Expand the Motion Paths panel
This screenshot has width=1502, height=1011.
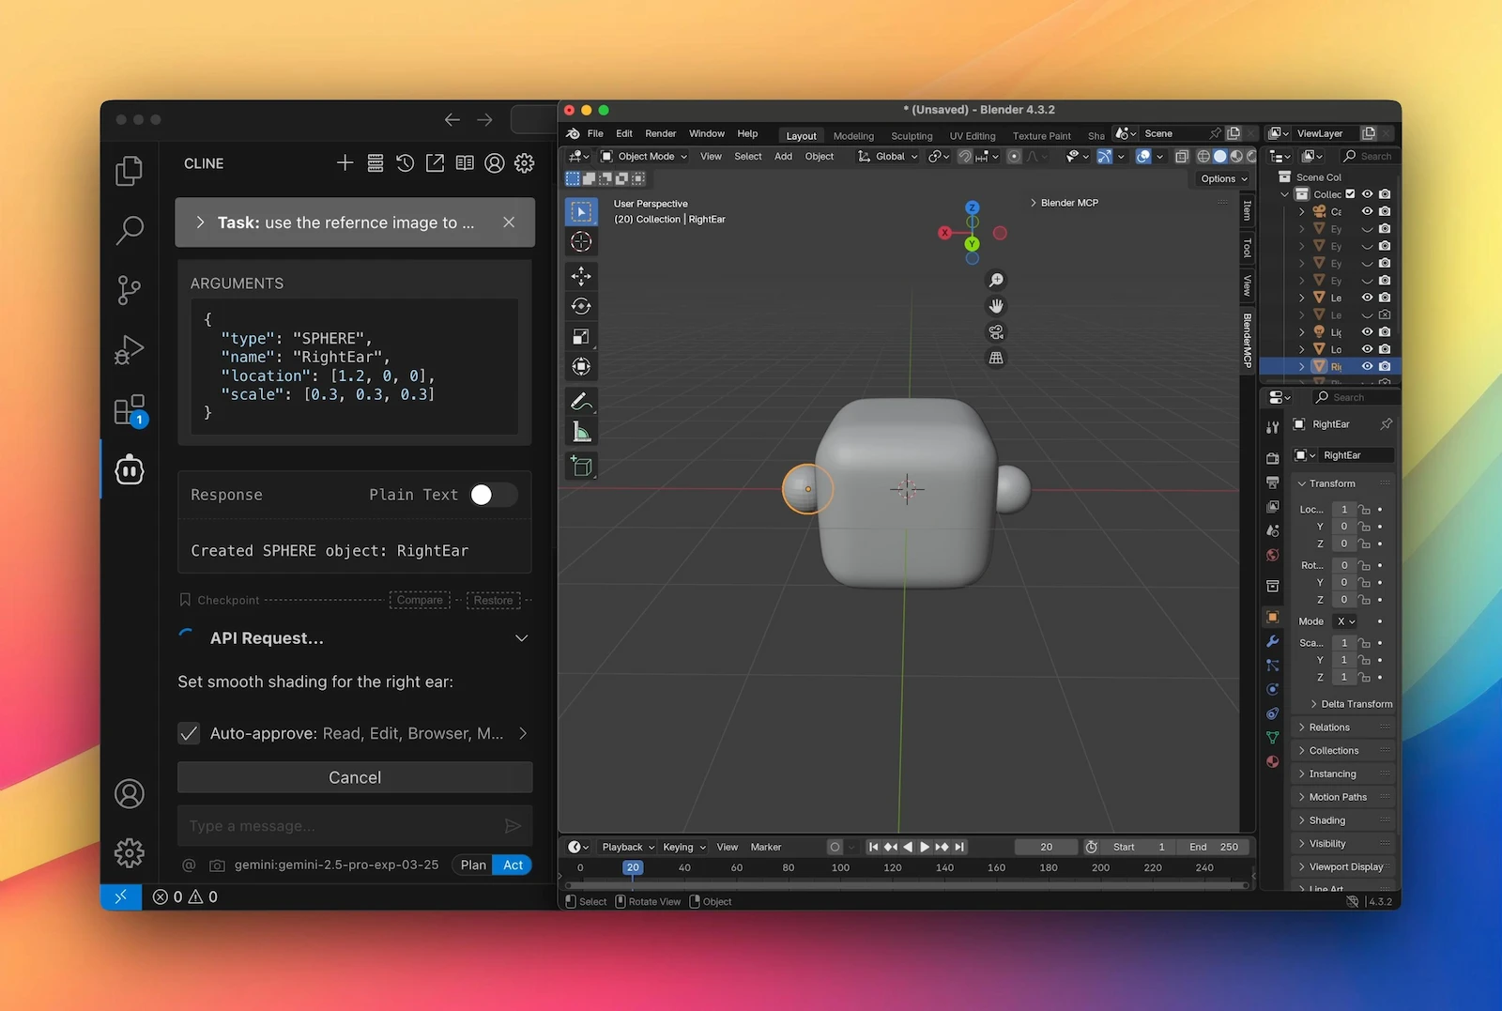[x=1344, y=797]
